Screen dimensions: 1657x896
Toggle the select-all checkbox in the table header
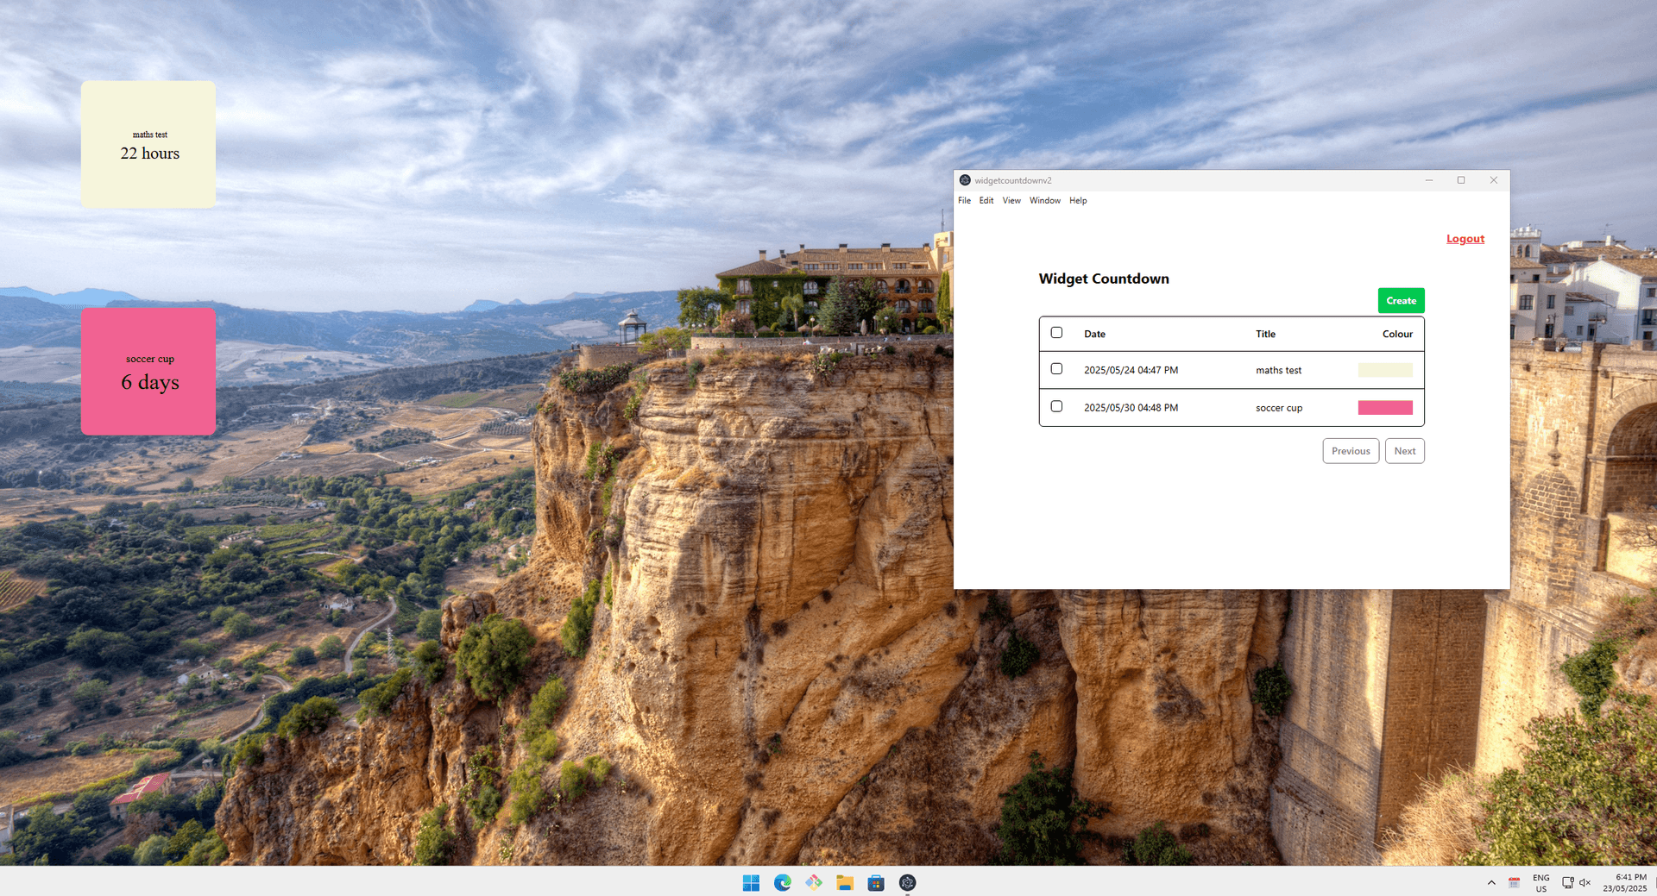tap(1056, 331)
